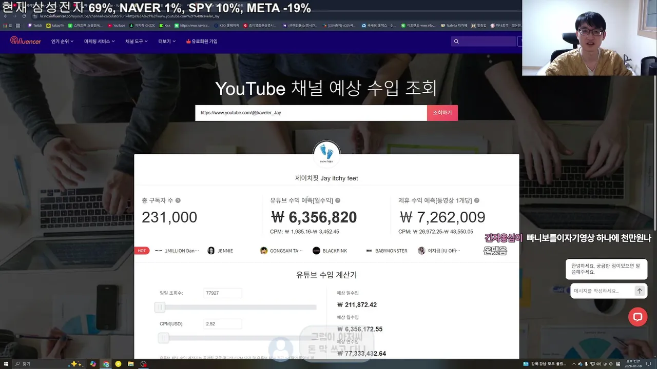Click the JENNIE channel avatar icon
Screen dimensions: 657x369
211,251
